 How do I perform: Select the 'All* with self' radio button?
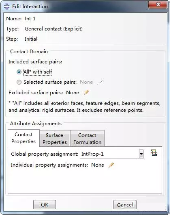point(19,72)
